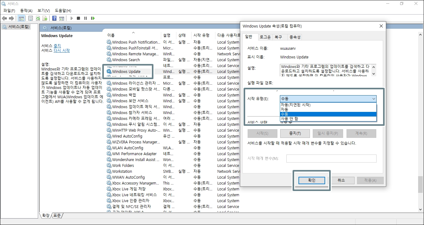
Task: Click the gear icon beside WLAN AutoConfig
Action: coord(109,148)
